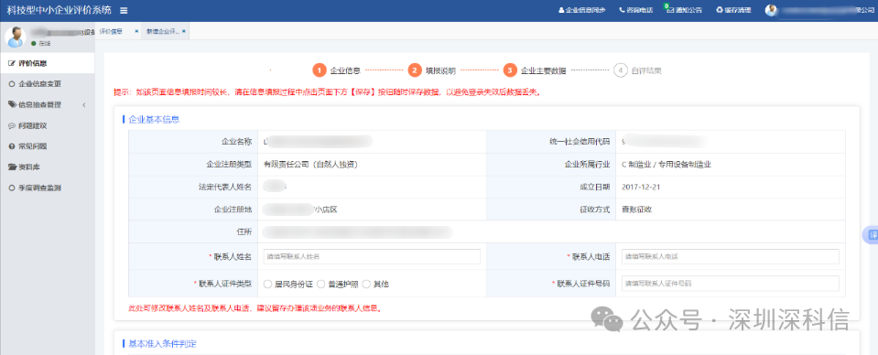Click 咨询电话 header link
Viewport: 878px width, 355px height.
pyautogui.click(x=635, y=10)
